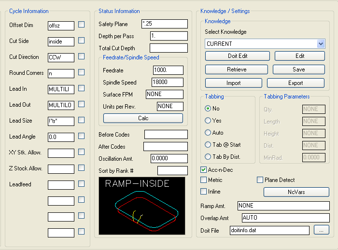Select the Tab By Dist. option
338x250 pixels.
[208, 157]
